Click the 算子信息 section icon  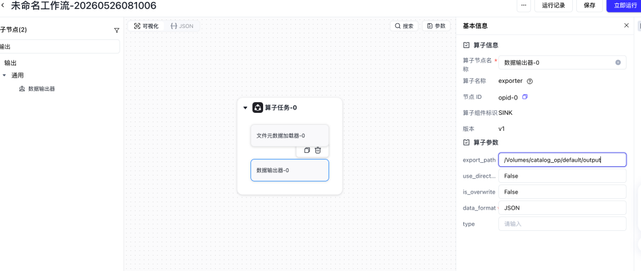pos(466,45)
